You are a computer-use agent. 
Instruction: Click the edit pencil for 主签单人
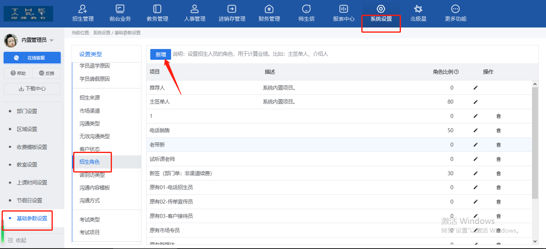pos(476,102)
